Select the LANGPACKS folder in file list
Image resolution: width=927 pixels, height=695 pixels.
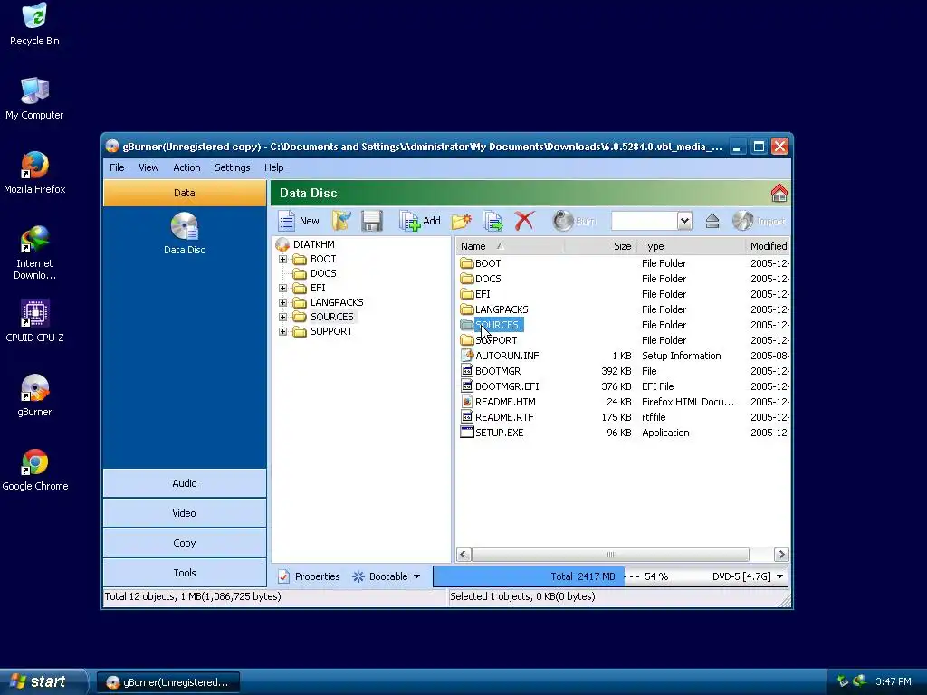[502, 309]
